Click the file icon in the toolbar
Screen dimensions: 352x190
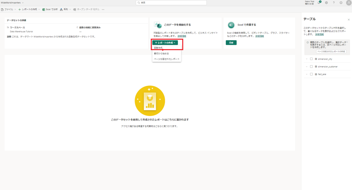point(2,9)
